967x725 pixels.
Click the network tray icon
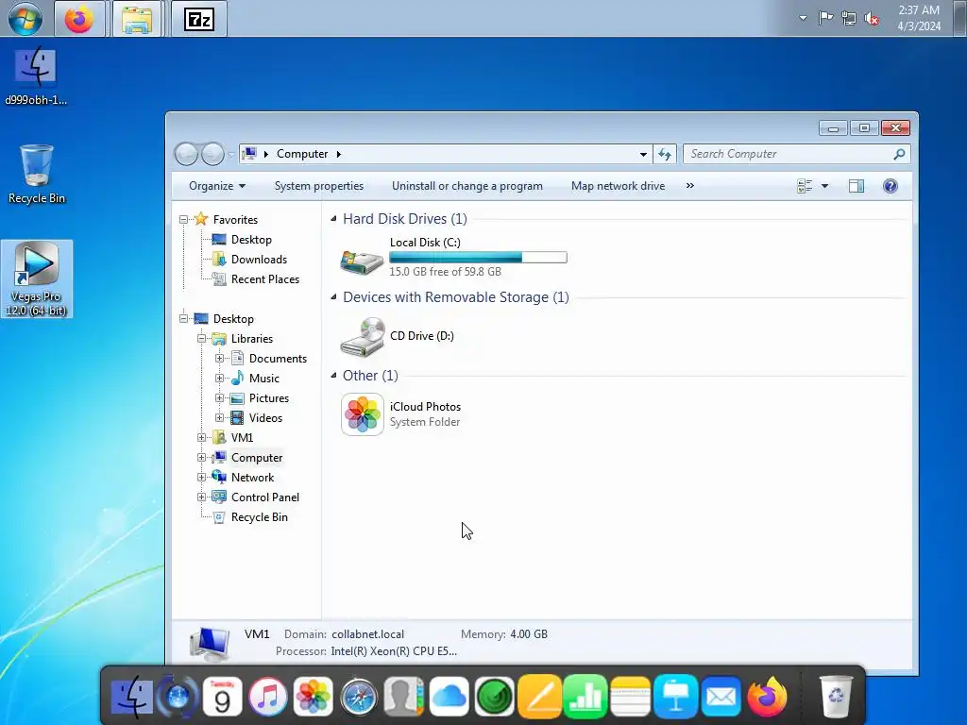pos(849,19)
